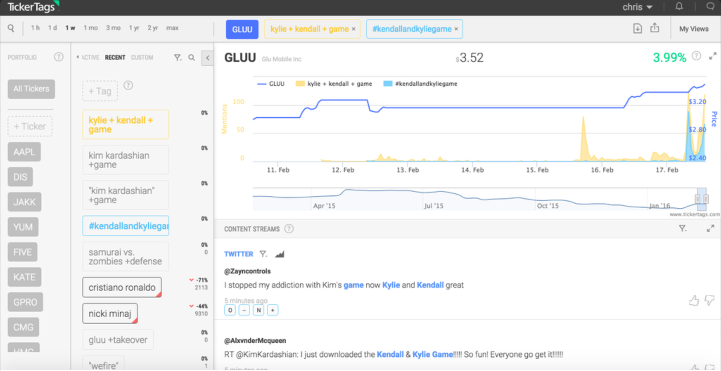The width and height of the screenshot is (721, 371).
Task: Click the download chart icon
Action: [x=637, y=28]
